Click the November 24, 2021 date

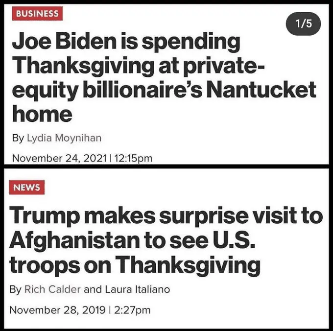59,158
